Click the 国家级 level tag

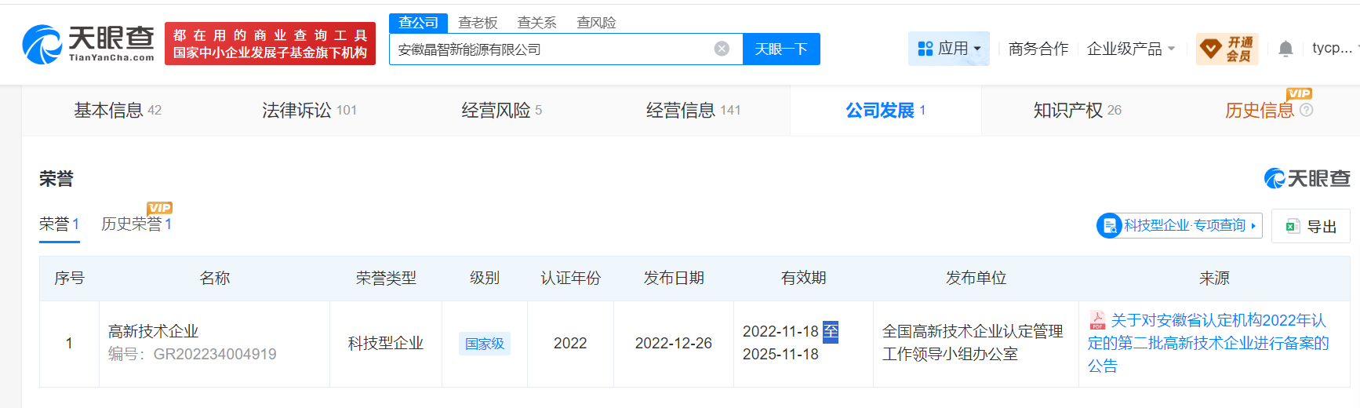[485, 344]
